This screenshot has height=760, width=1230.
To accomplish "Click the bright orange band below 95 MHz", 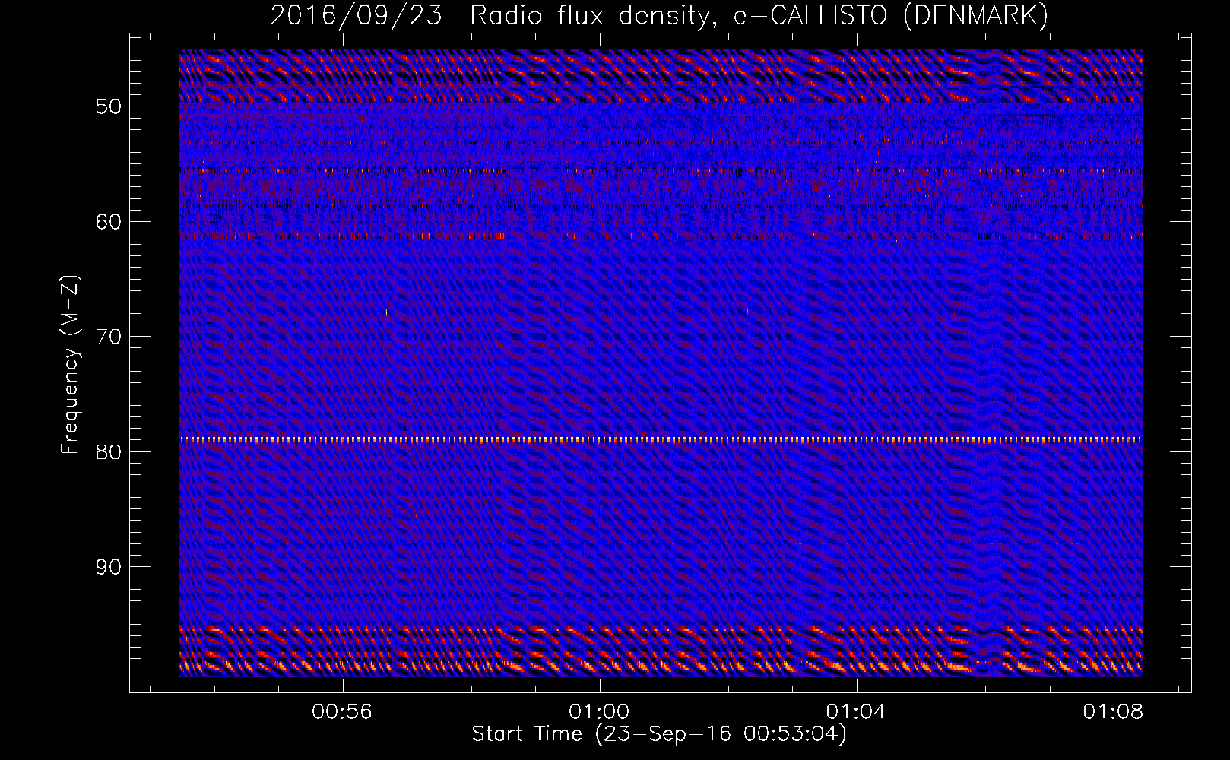I will tap(660, 652).
